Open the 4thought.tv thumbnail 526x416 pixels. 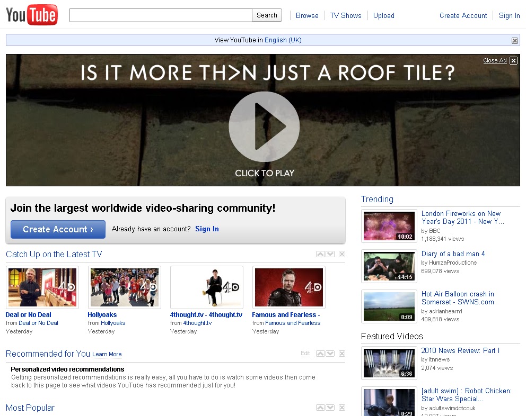[x=207, y=287]
